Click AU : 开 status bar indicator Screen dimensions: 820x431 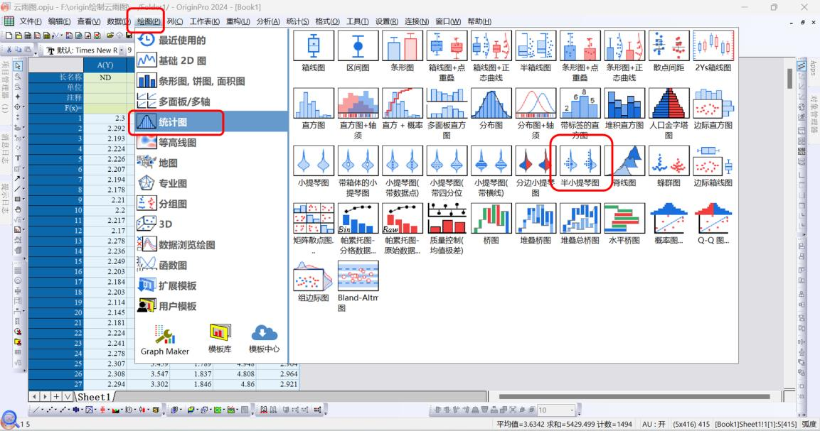654,424
